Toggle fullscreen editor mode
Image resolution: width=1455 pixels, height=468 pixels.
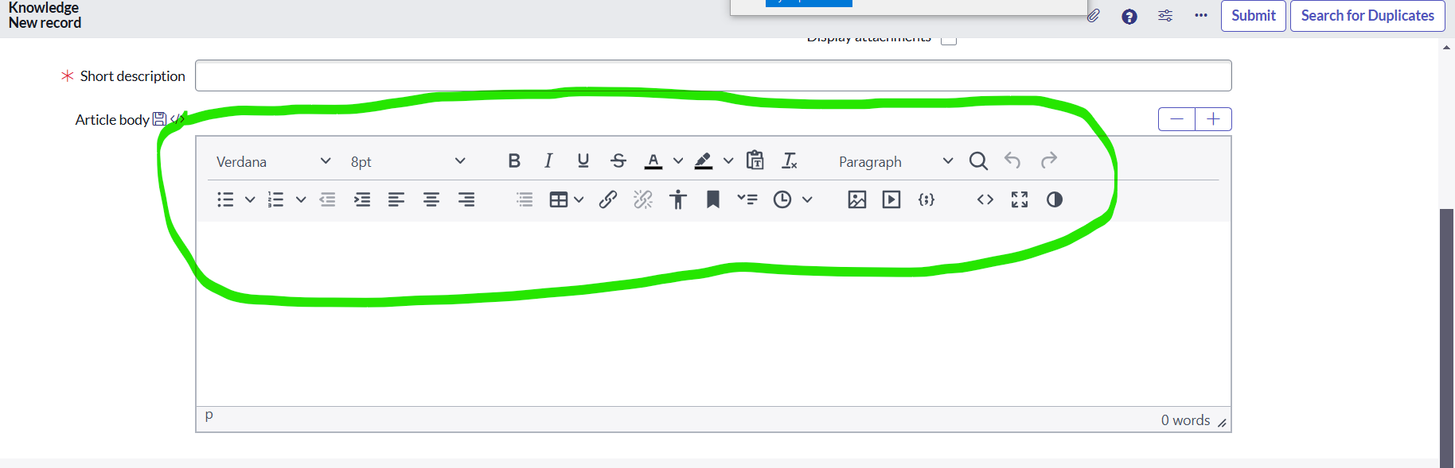click(x=1020, y=199)
